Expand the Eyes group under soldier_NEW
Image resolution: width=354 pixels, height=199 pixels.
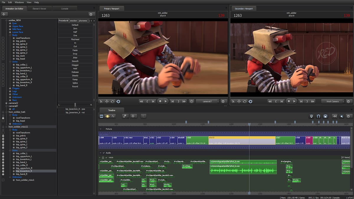10,23
